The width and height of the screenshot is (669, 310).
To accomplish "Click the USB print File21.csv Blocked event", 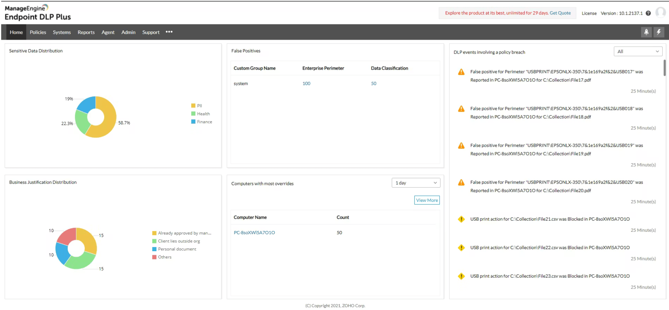I will tap(550, 219).
